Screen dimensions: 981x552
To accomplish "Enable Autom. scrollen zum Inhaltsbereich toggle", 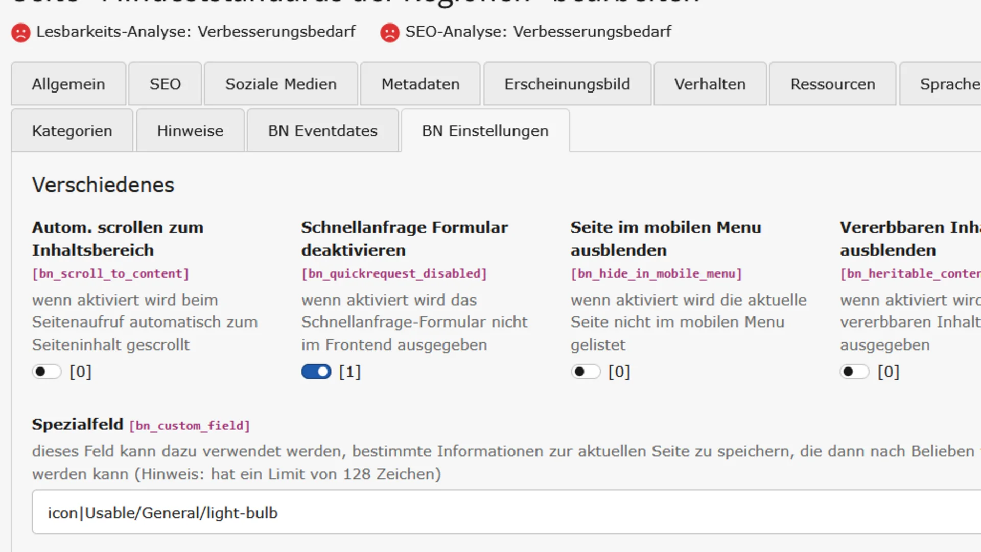I will [46, 372].
